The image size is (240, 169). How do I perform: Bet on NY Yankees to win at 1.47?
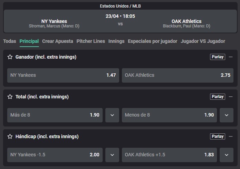tap(63, 75)
